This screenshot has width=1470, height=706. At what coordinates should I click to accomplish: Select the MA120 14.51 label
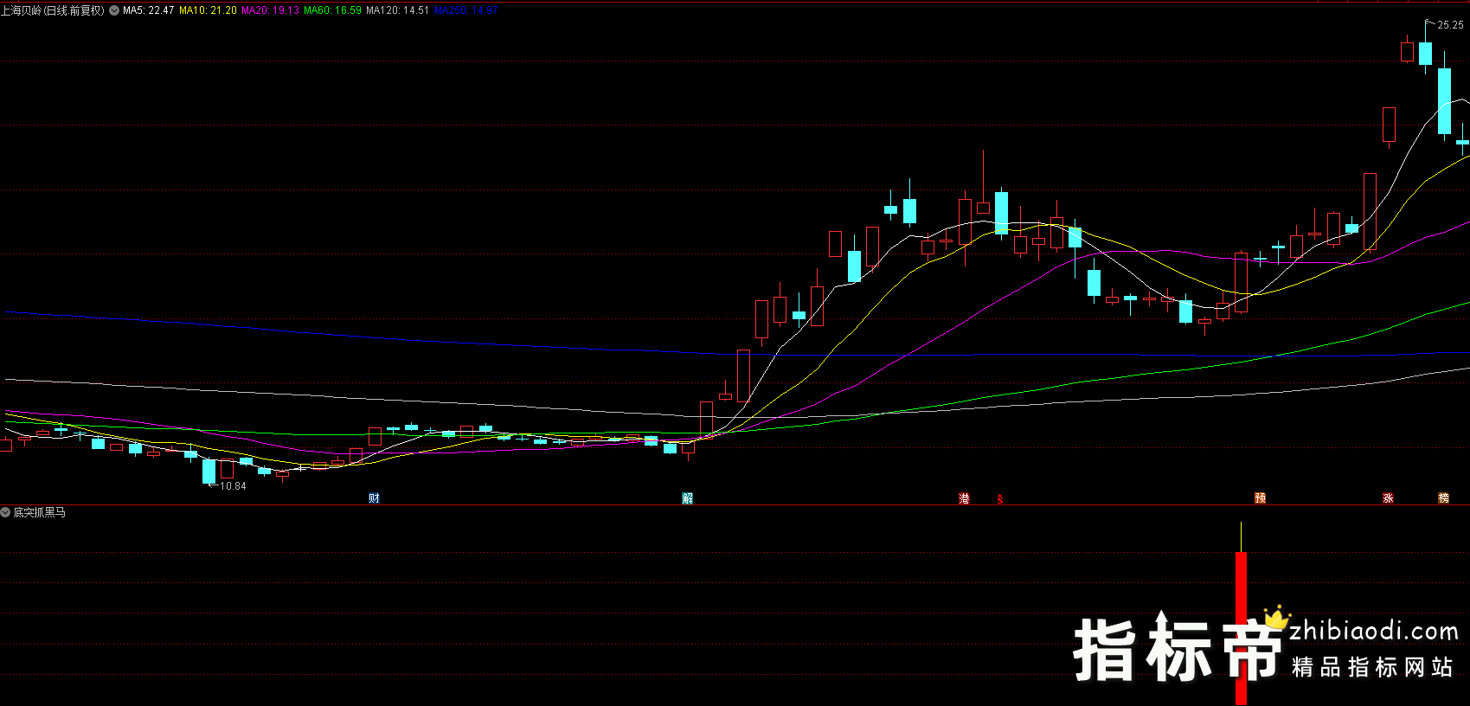coord(397,10)
